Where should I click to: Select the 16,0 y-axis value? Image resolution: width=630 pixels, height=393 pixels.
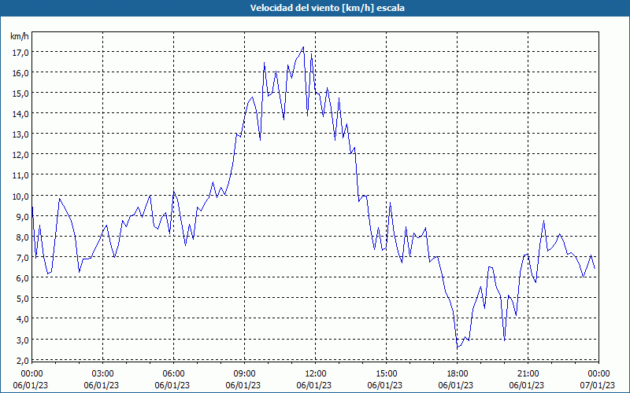[20, 73]
